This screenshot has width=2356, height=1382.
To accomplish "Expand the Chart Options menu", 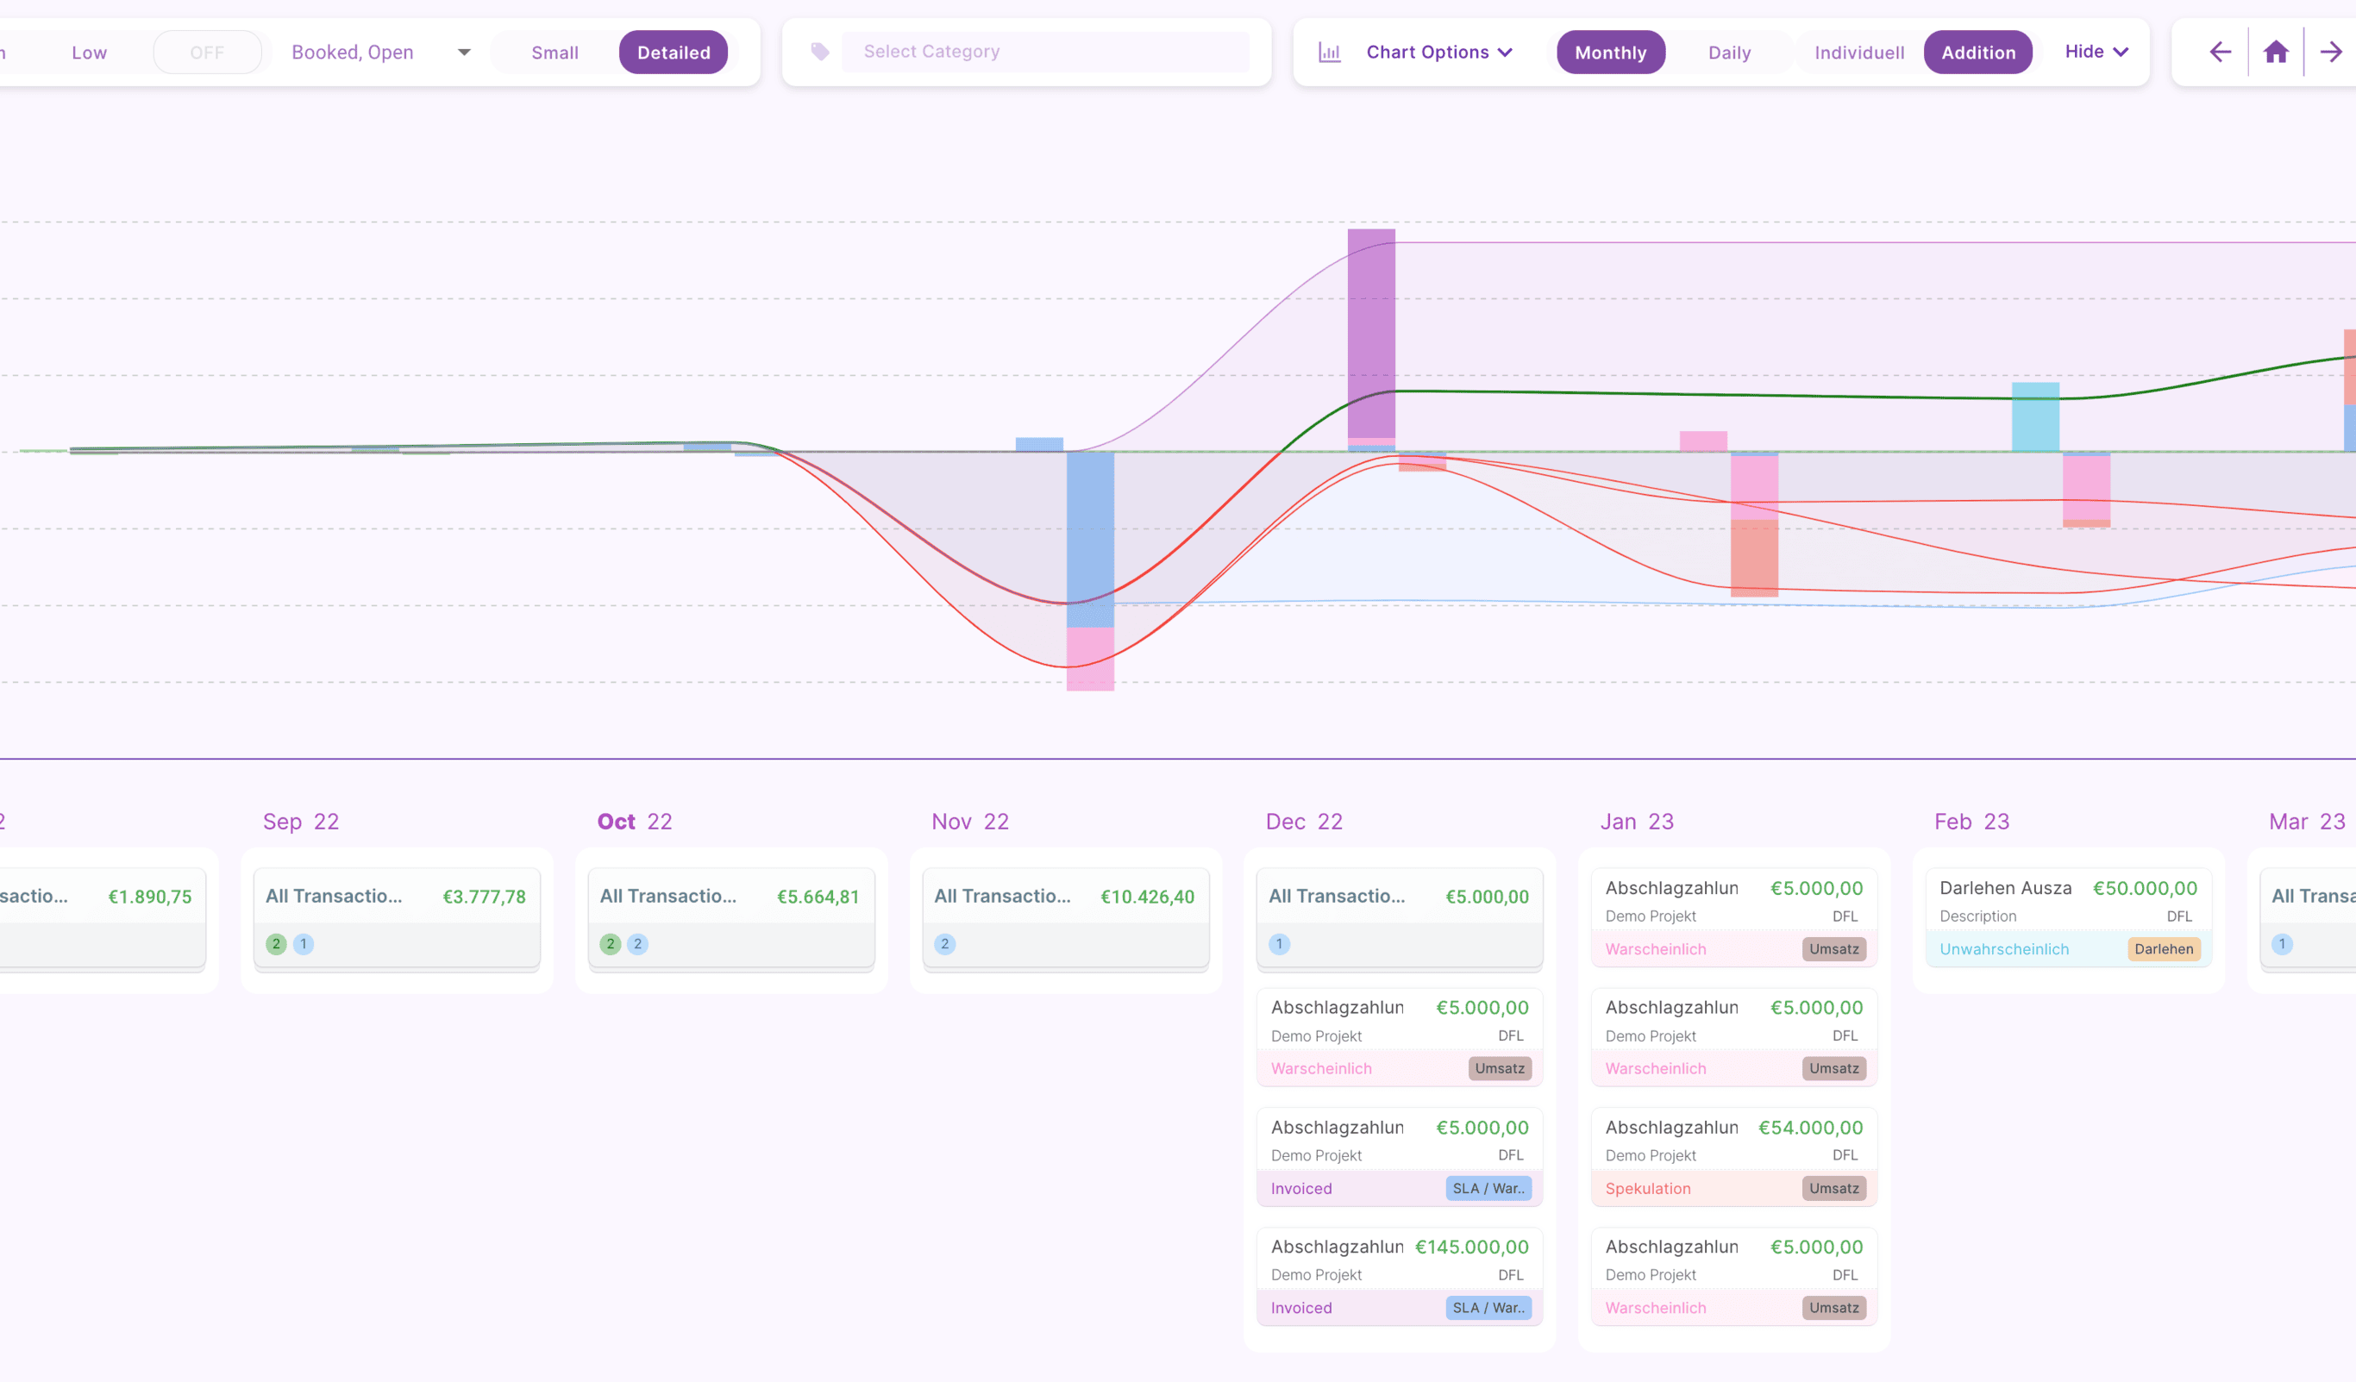I will coord(1438,53).
